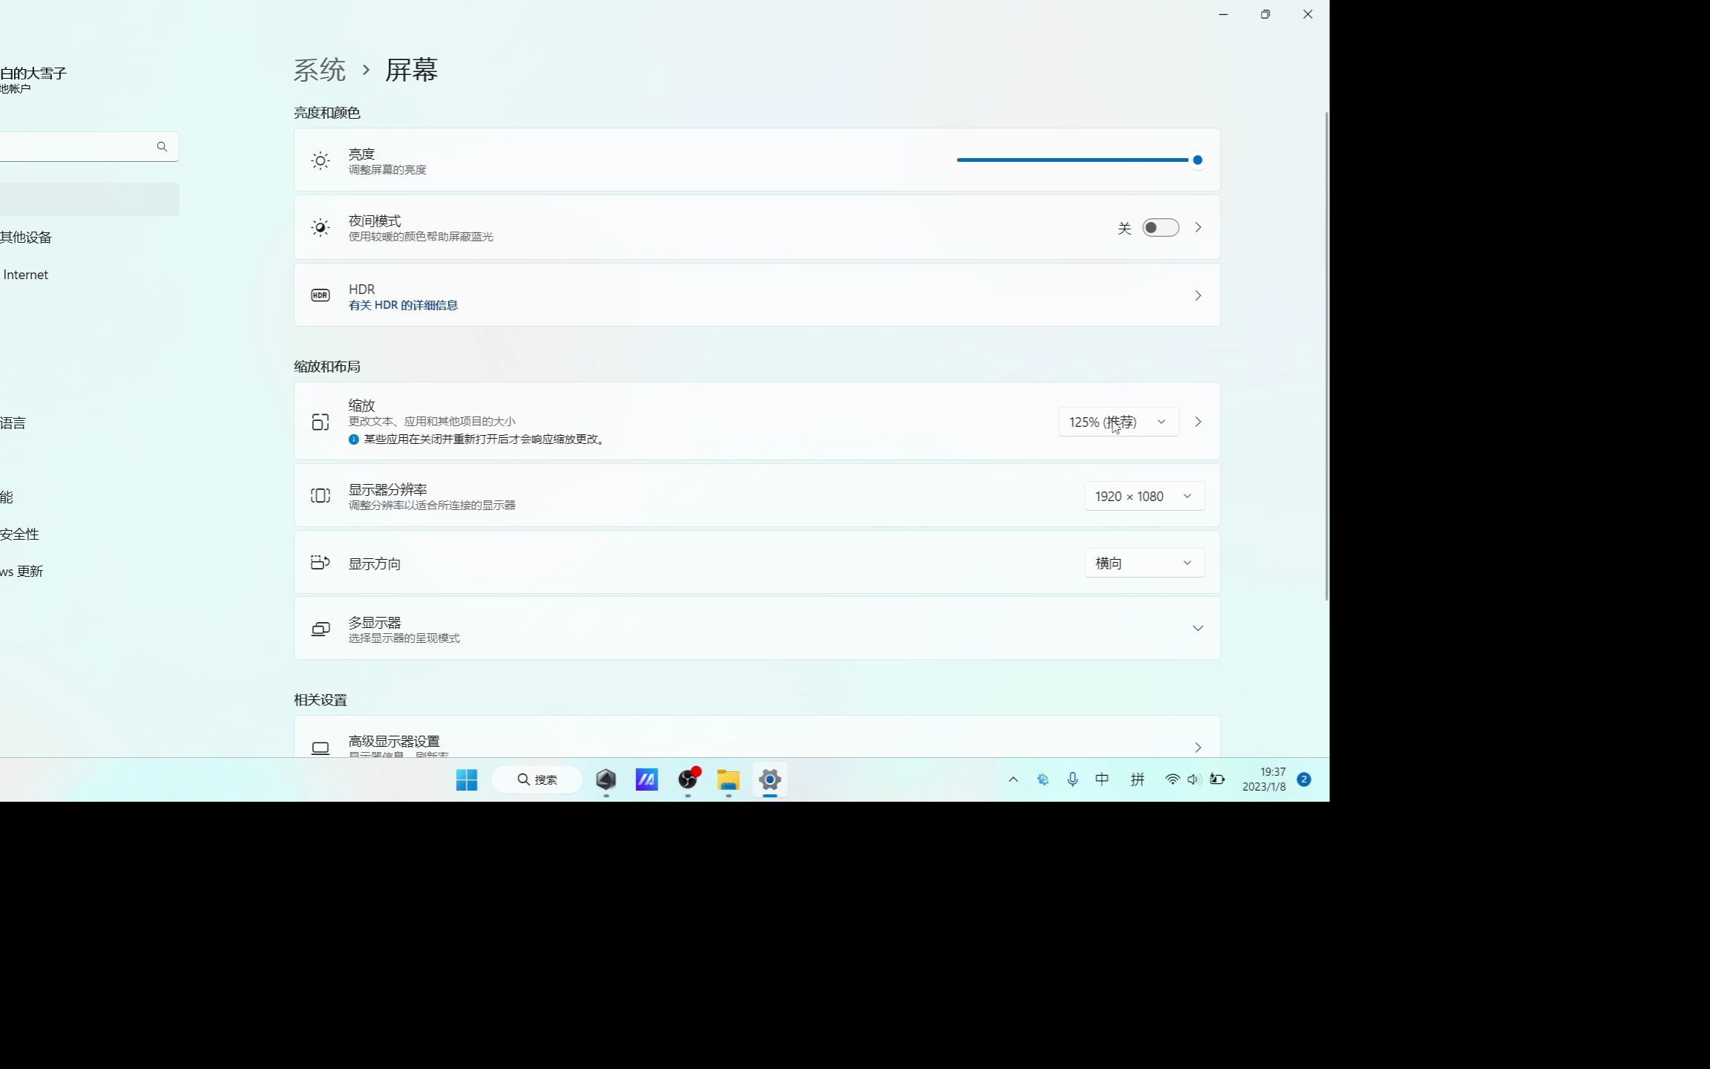Image resolution: width=1710 pixels, height=1069 pixels.
Task: Expand the 多显示器 section
Action: [1197, 627]
